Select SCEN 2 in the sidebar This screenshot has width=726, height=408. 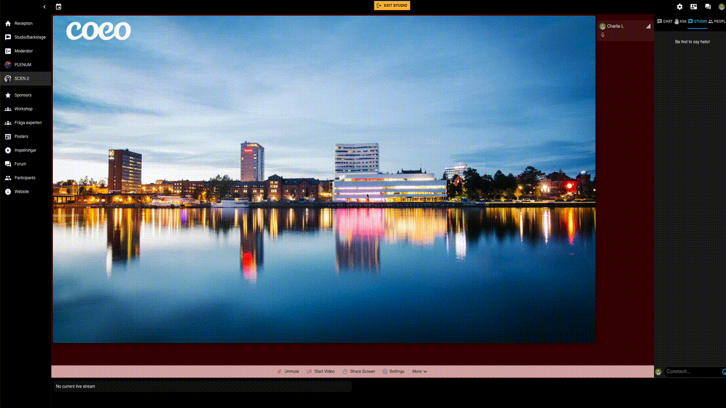[x=26, y=79]
